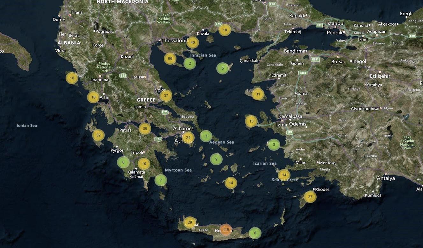Click the green 7 cluster marker

tap(161, 180)
